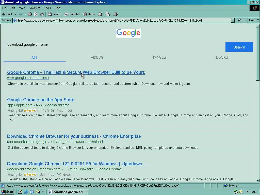Open the Media pane toolbar button
This screenshot has height=195, width=260.
pyautogui.click(x=89, y=14)
